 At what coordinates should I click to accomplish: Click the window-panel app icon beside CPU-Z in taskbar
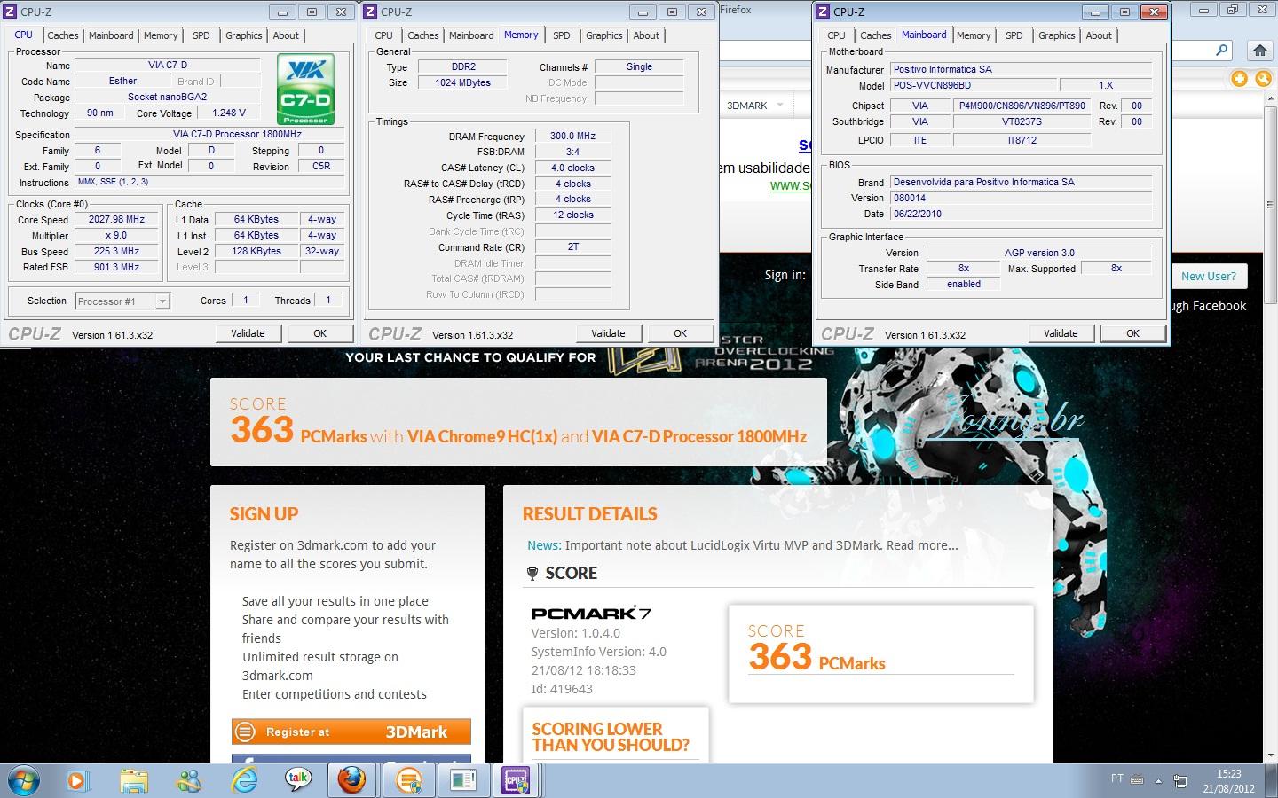462,780
